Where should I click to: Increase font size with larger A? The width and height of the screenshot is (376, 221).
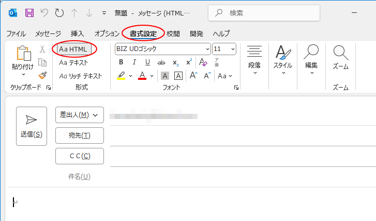pyautogui.click(x=193, y=76)
